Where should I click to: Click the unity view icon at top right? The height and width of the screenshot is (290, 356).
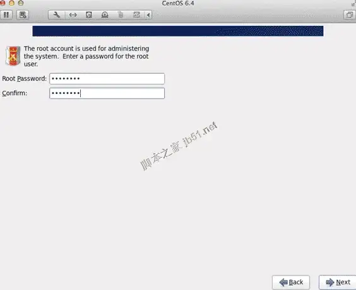[349, 15]
